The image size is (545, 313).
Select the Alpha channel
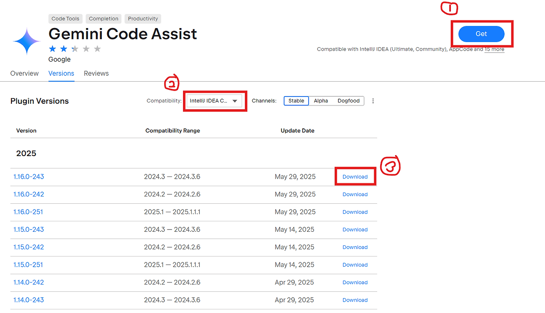pyautogui.click(x=321, y=101)
